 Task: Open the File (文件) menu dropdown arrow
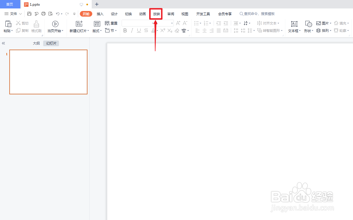point(20,14)
